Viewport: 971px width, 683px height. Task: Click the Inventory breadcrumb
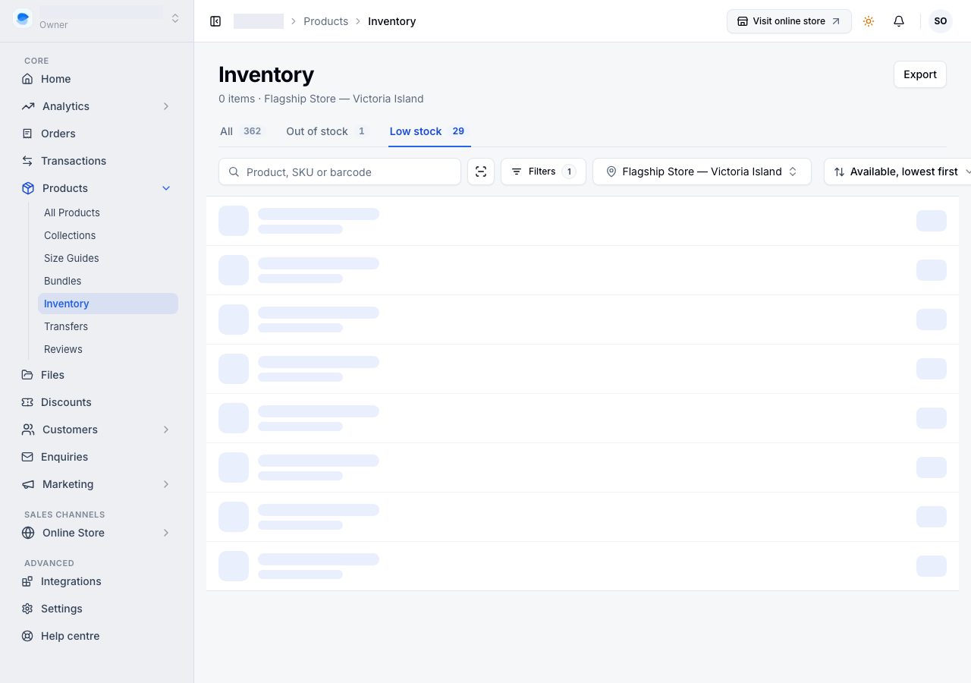[392, 21]
